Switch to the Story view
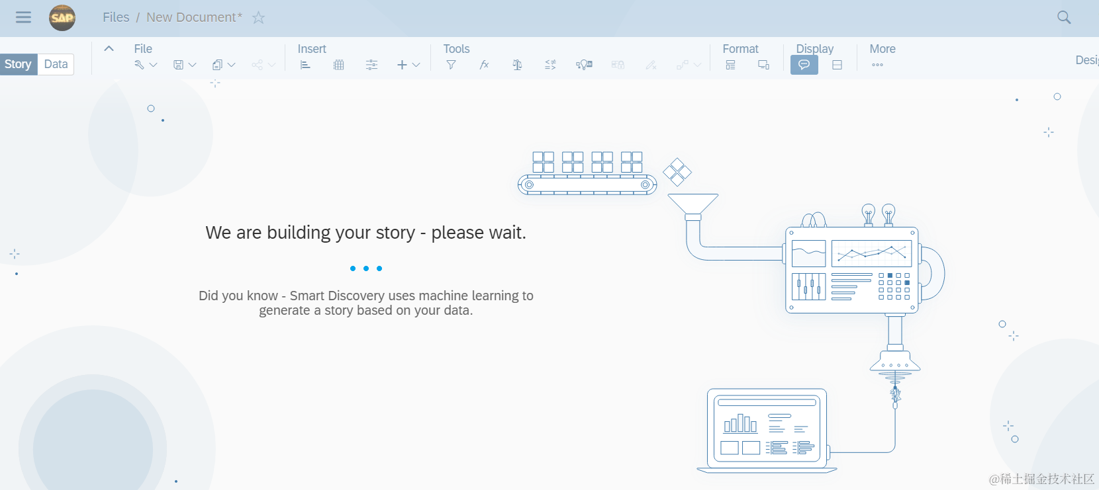The width and height of the screenshot is (1099, 490). tap(19, 64)
